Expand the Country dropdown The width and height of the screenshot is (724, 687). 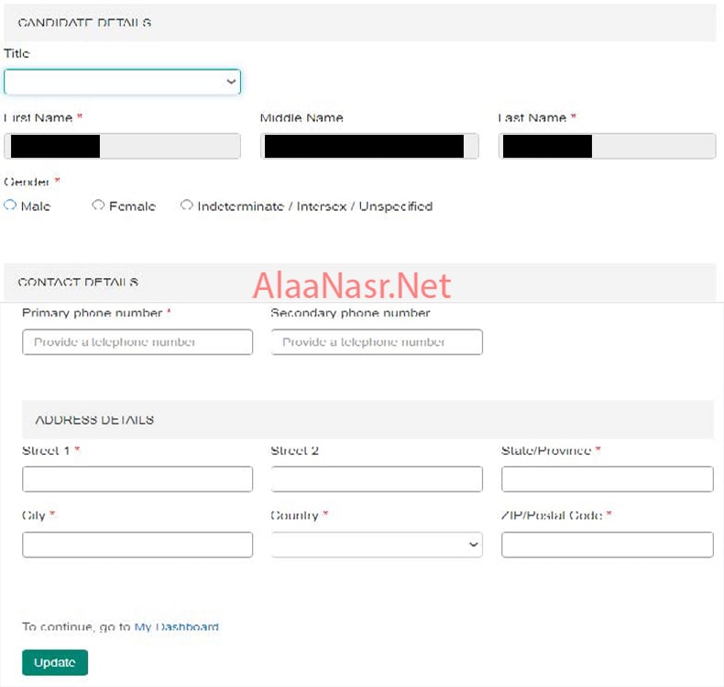coord(376,544)
